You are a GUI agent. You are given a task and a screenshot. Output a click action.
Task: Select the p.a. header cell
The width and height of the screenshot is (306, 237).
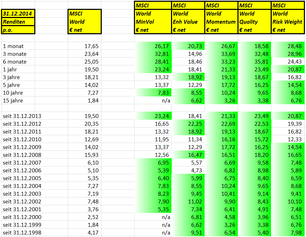point(18,30)
